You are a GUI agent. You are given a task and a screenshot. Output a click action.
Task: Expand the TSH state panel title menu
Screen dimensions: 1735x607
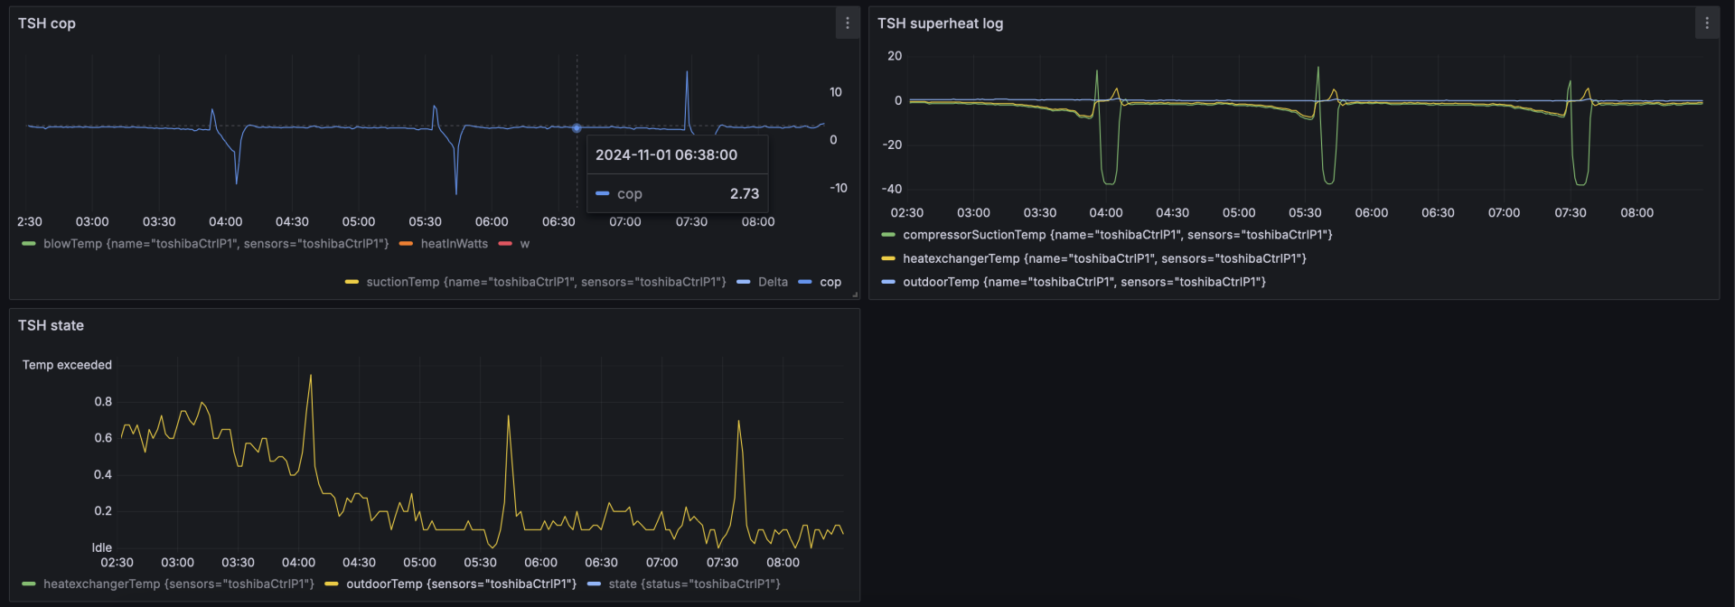click(51, 325)
